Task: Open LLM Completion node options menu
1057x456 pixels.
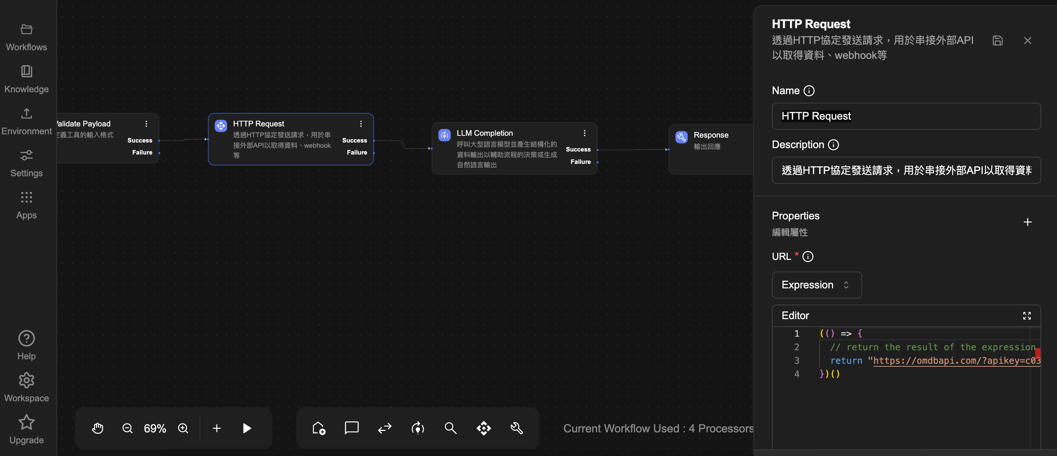Action: click(x=584, y=133)
